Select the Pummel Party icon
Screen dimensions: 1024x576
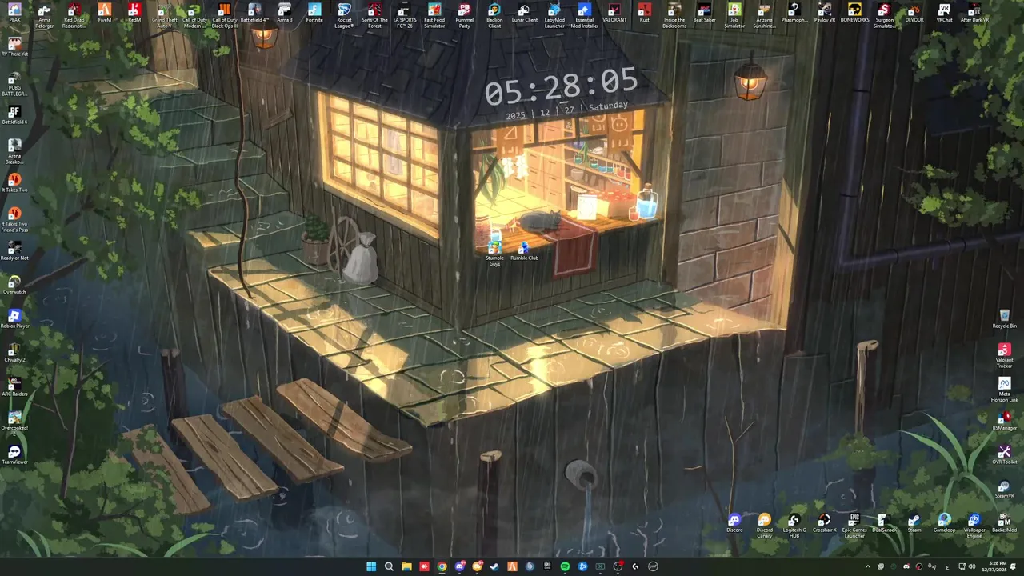pos(465,16)
